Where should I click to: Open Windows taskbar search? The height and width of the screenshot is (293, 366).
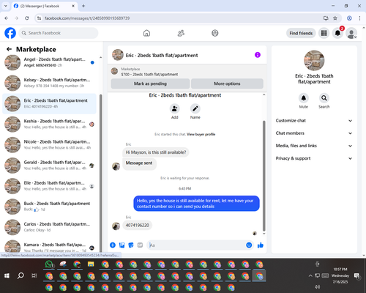[x=20, y=275]
